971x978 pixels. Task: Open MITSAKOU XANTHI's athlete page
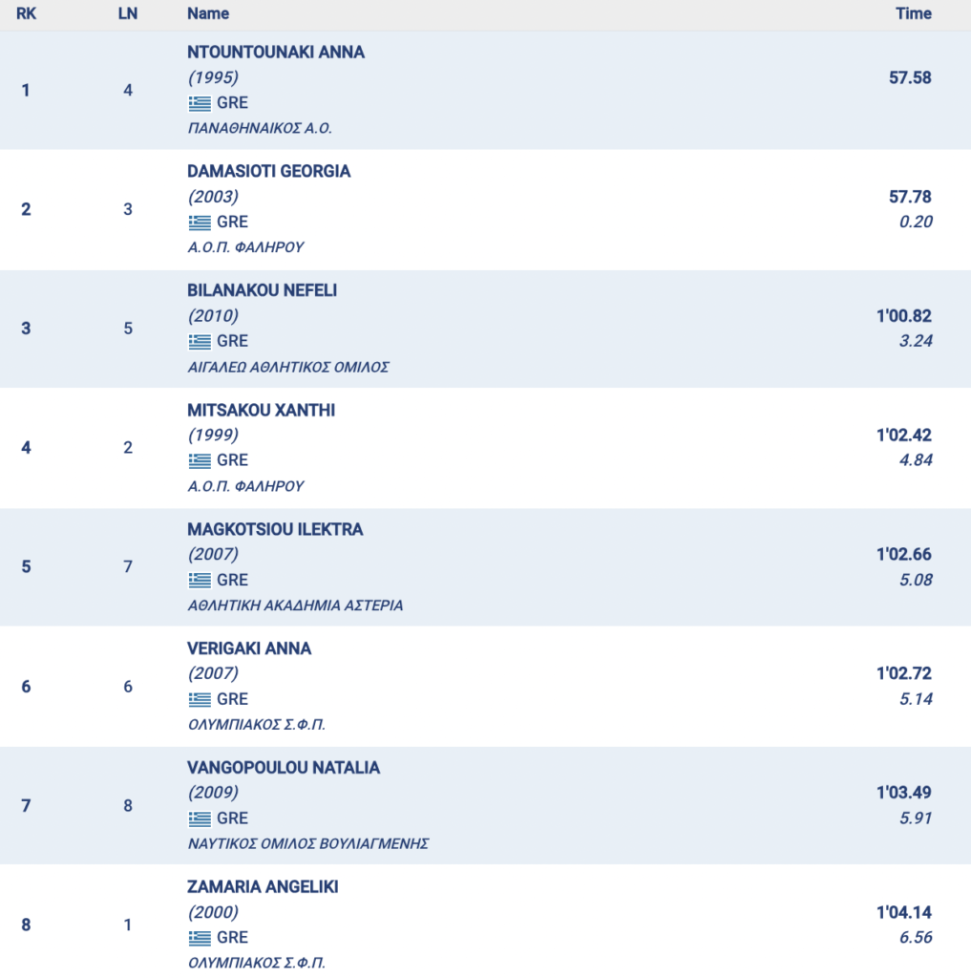point(262,411)
